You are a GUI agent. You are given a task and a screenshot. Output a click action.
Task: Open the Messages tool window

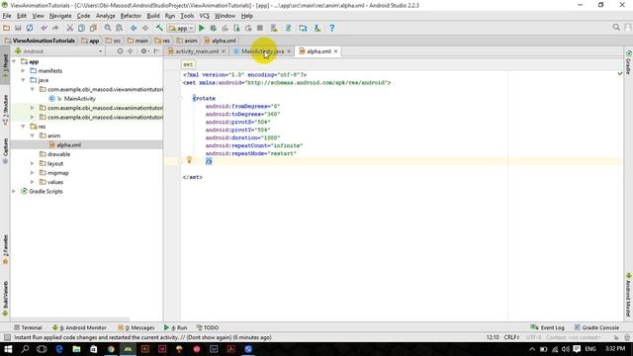(x=136, y=327)
